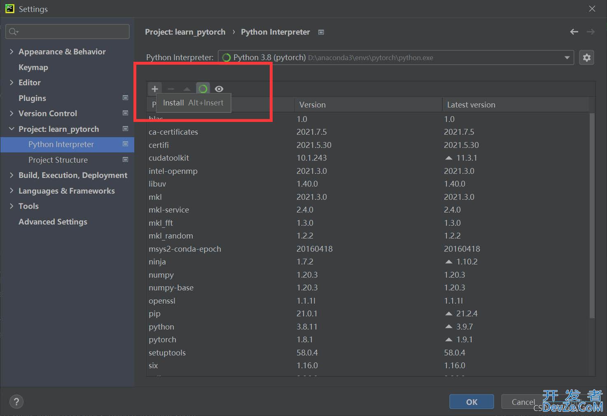Select the ninja package row

click(x=368, y=262)
